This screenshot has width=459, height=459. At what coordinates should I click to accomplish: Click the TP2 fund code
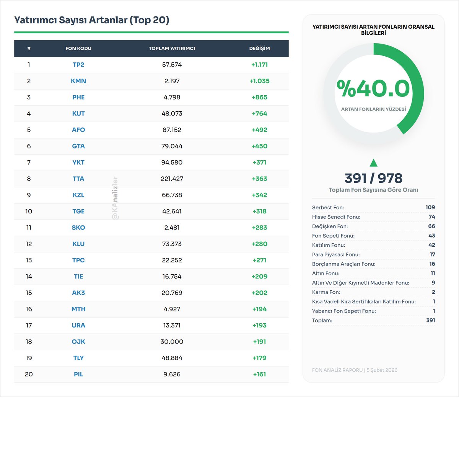78,65
